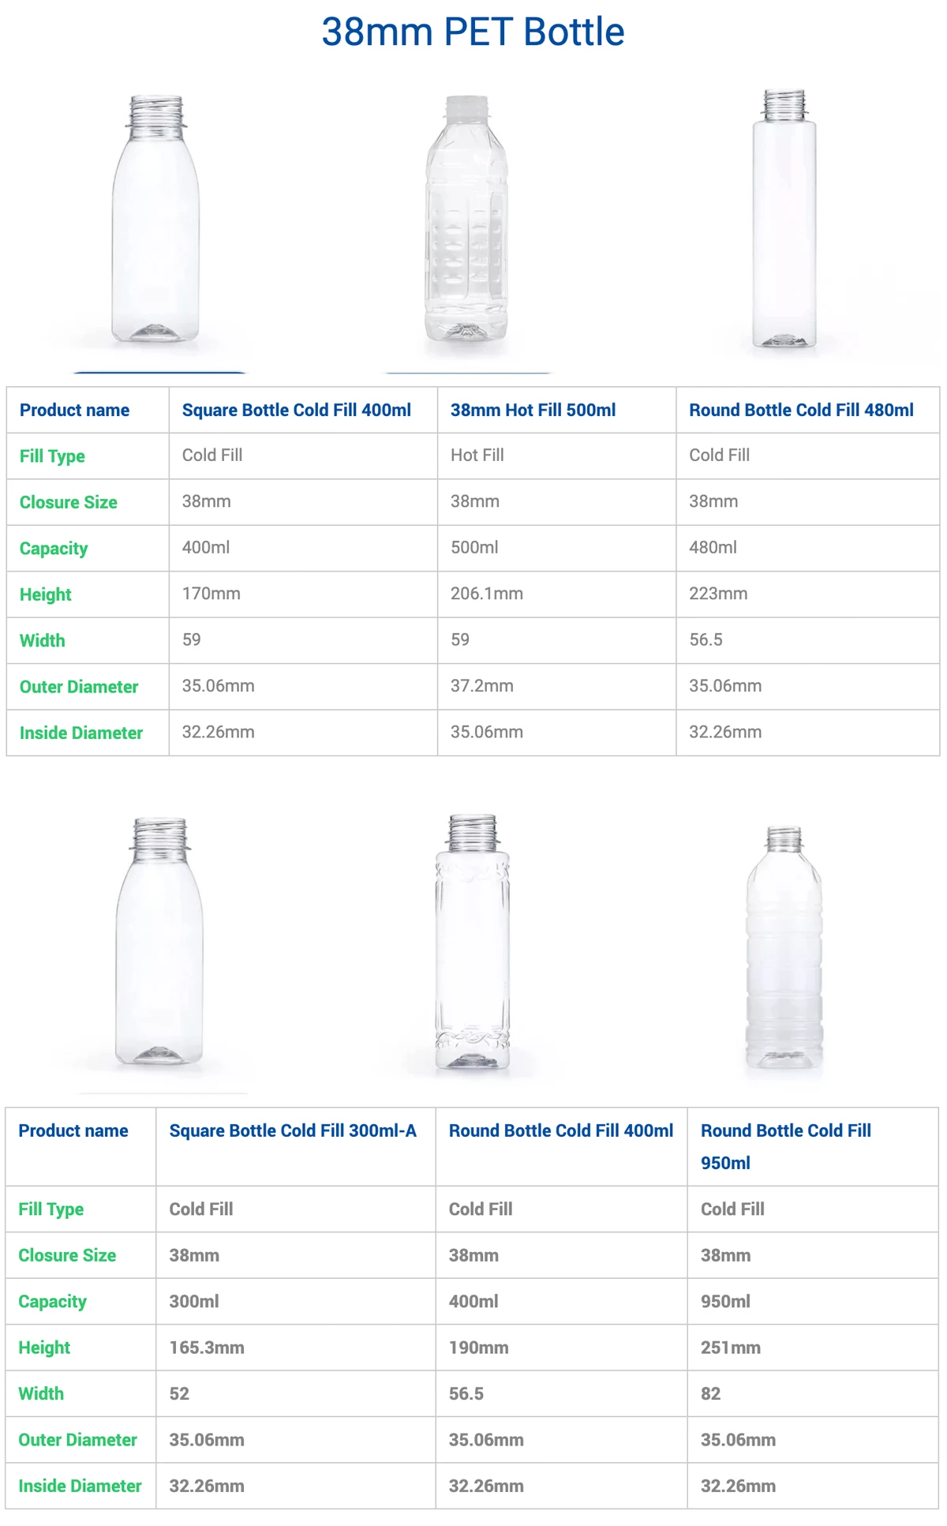
Task: Go to Round Bottle Cold Fill 950ml page
Action: [786, 1146]
